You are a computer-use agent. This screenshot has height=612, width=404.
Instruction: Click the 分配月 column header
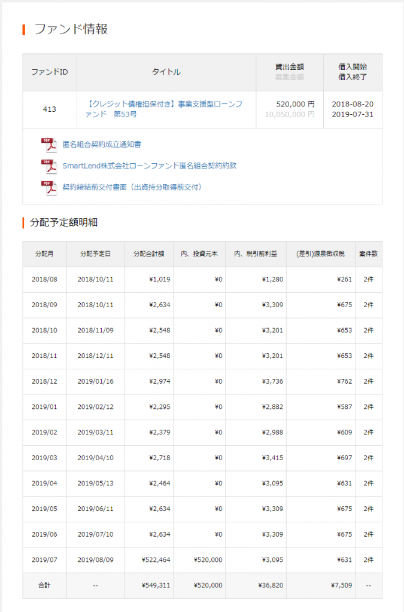(44, 254)
